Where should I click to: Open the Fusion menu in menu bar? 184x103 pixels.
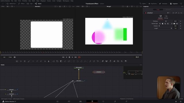click(49, 1)
